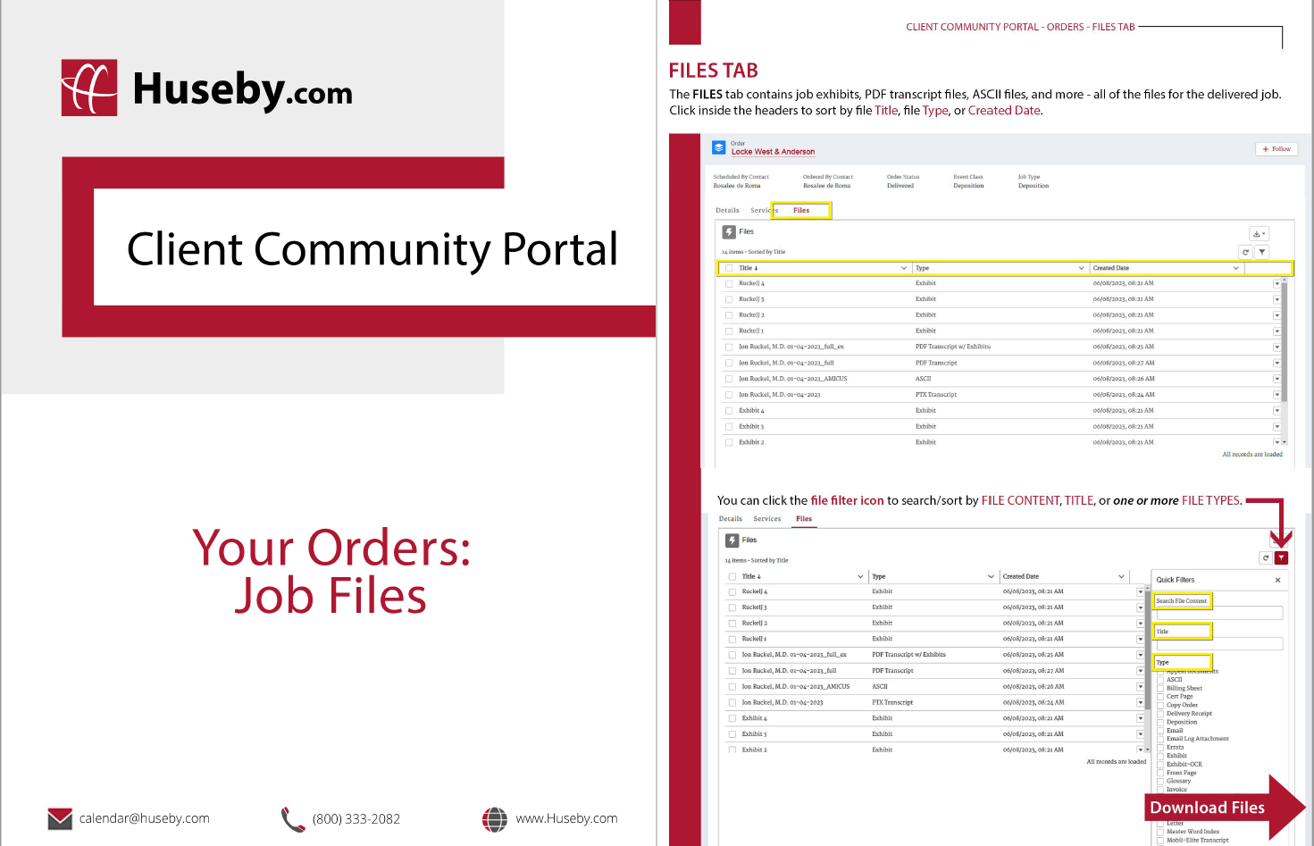This screenshot has height=846, width=1314.
Task: Tick the Billing Sheet type filter checkbox
Action: point(1160,689)
